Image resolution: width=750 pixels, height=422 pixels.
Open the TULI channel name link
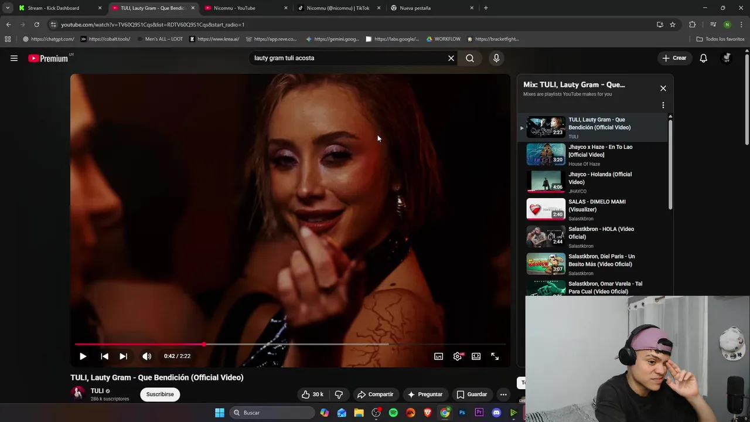[x=97, y=391]
